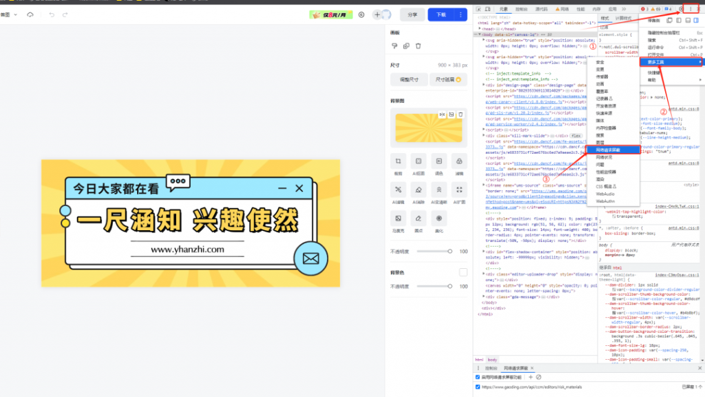Flip the background image via the mirror icon

[442, 115]
